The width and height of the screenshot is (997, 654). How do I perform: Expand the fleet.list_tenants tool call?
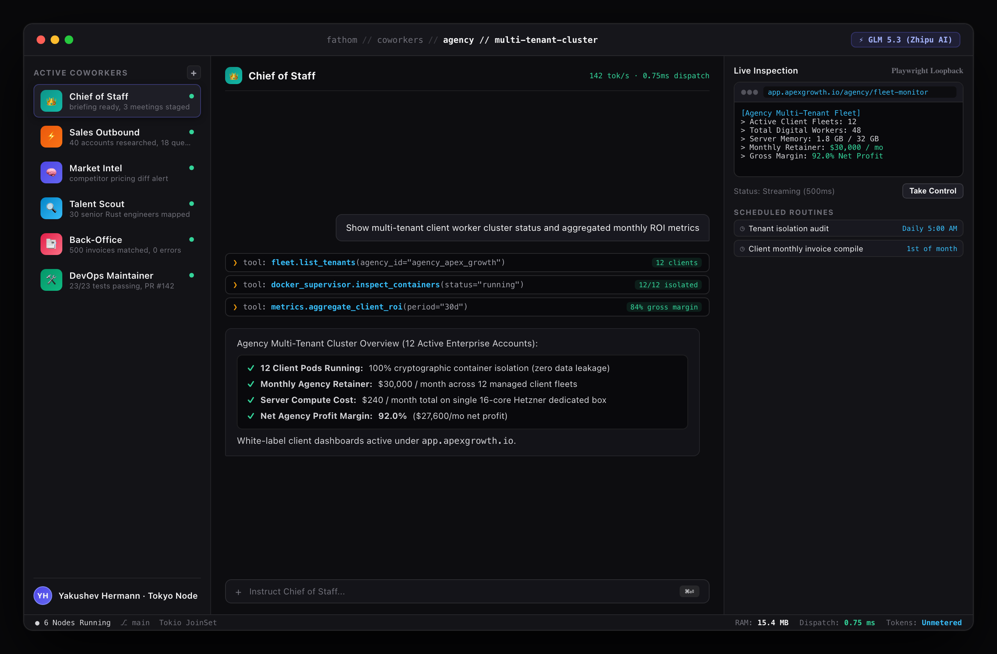[x=467, y=262]
